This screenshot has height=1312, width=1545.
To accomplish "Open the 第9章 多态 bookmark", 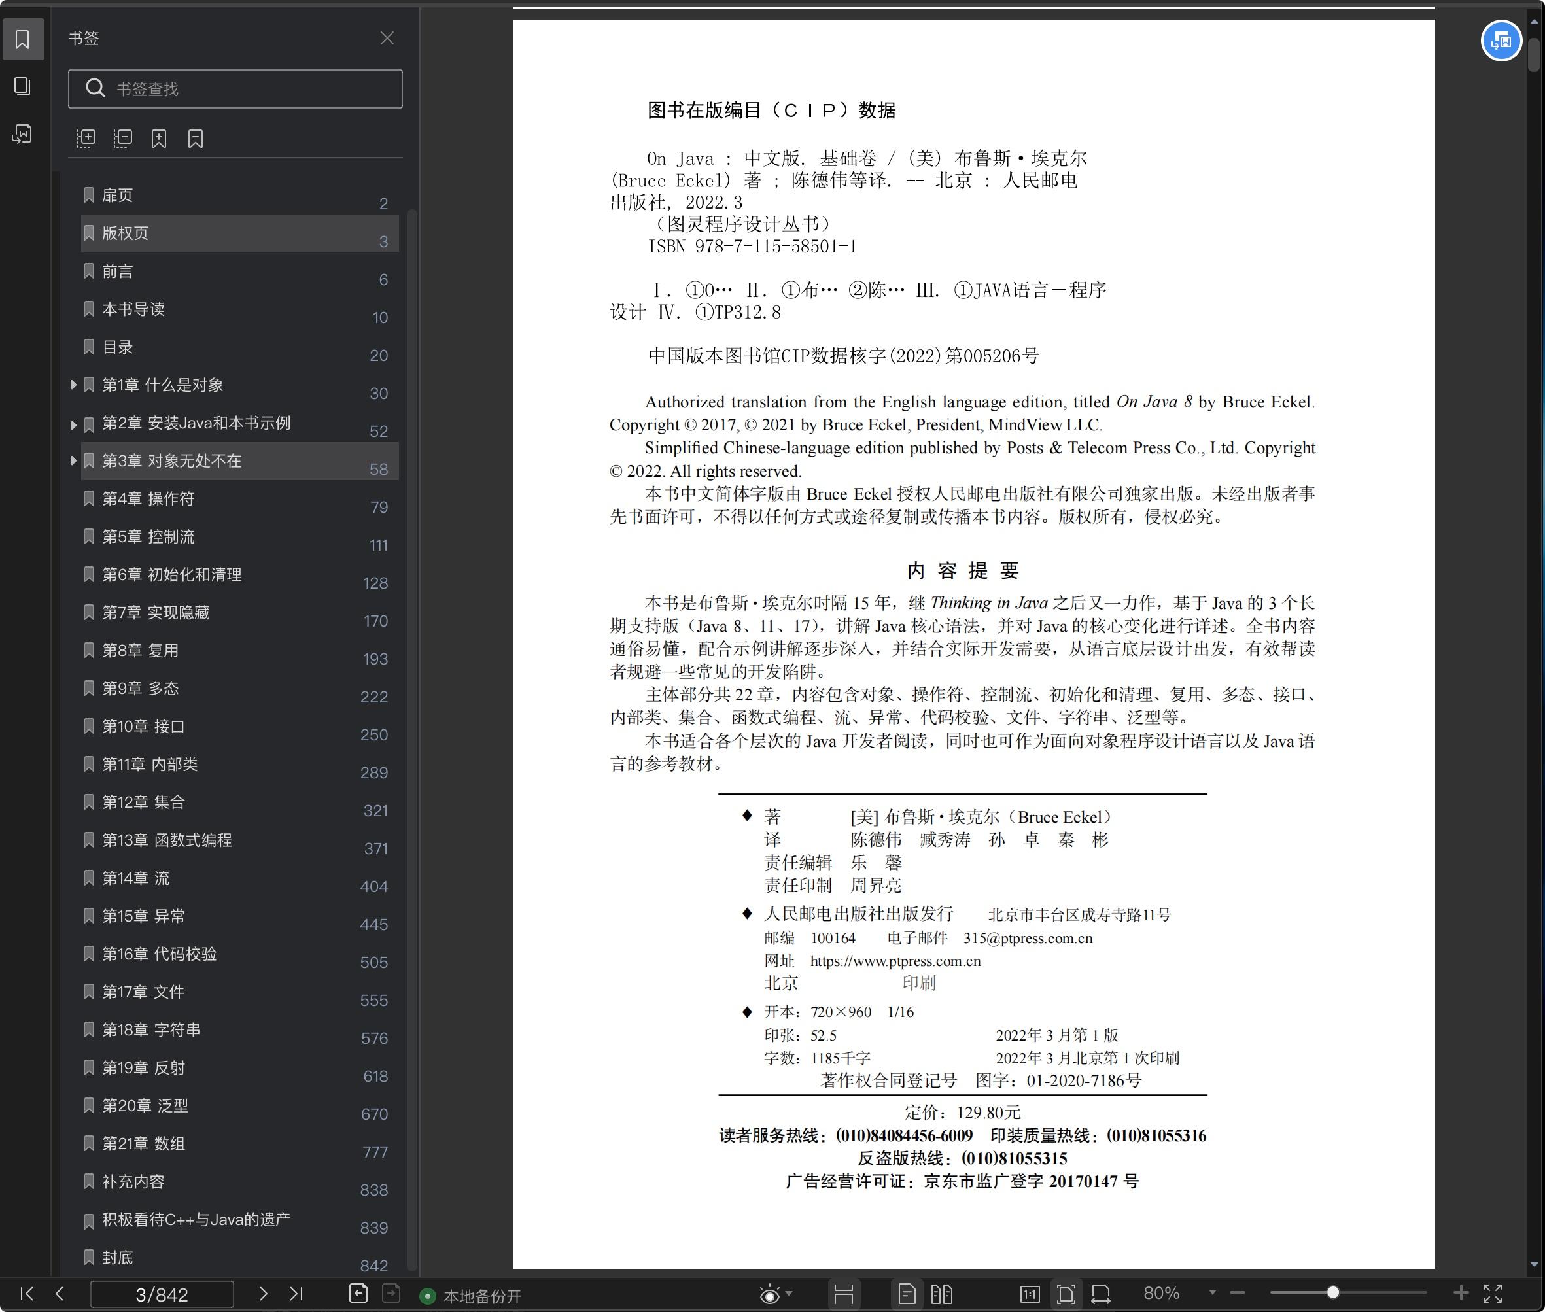I will [239, 689].
